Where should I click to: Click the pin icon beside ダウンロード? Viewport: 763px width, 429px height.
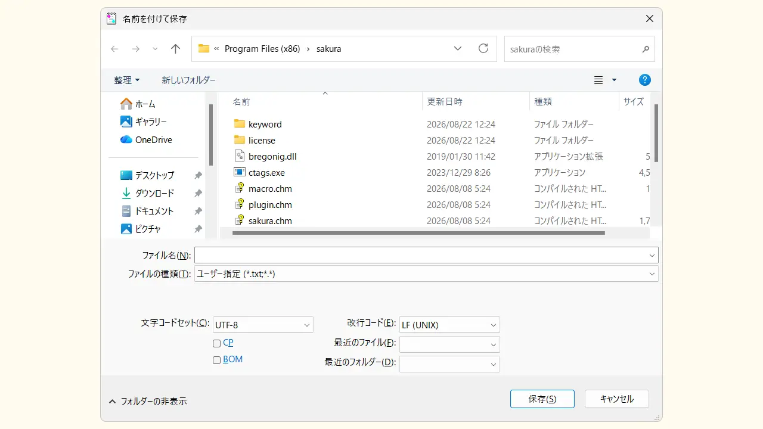[198, 193]
